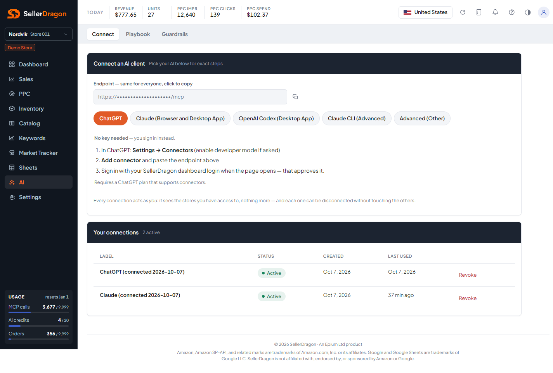This screenshot has width=553, height=373.
Task: Revoke the Claude connection
Action: 468,298
